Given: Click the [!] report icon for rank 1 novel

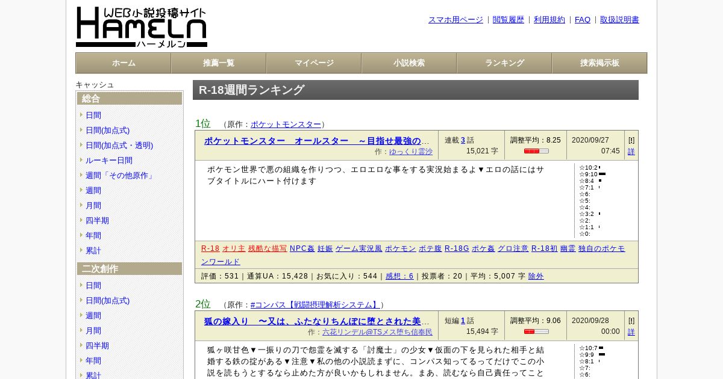Looking at the screenshot, I should point(631,140).
